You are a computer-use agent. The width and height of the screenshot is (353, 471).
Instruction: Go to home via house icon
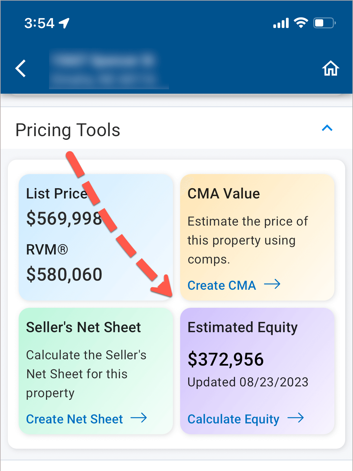coord(330,68)
